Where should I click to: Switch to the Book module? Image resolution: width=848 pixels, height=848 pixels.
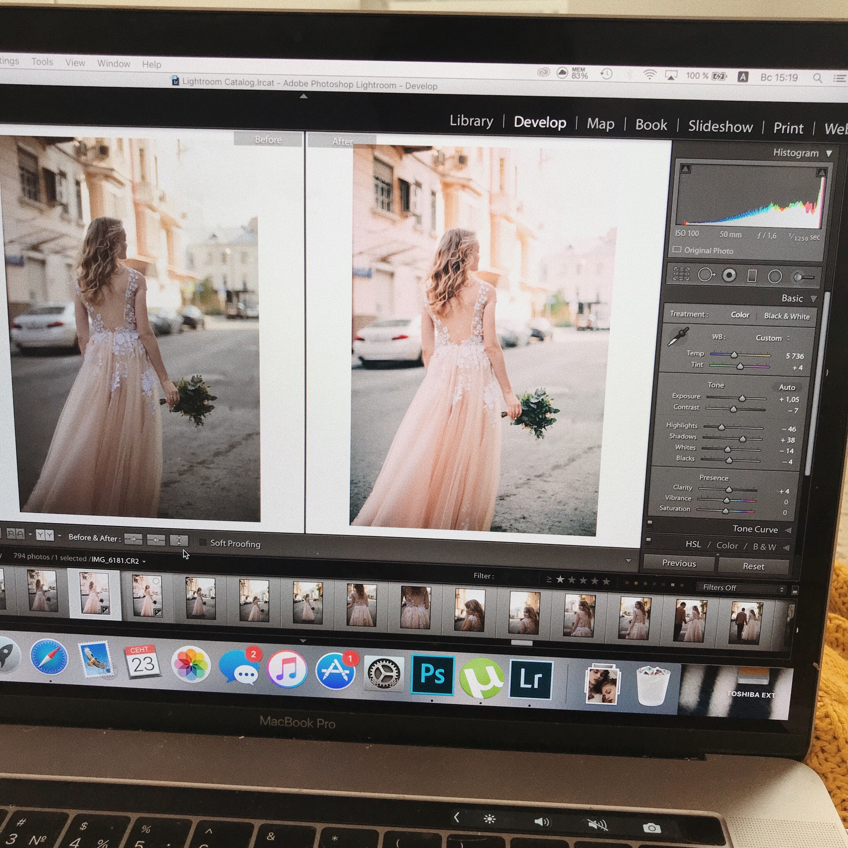[651, 125]
